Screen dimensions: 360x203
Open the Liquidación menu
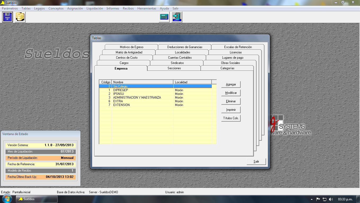click(x=94, y=8)
